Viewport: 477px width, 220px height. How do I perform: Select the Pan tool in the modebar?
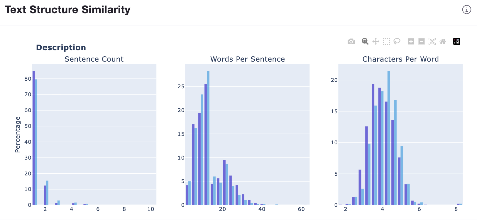tap(376, 41)
